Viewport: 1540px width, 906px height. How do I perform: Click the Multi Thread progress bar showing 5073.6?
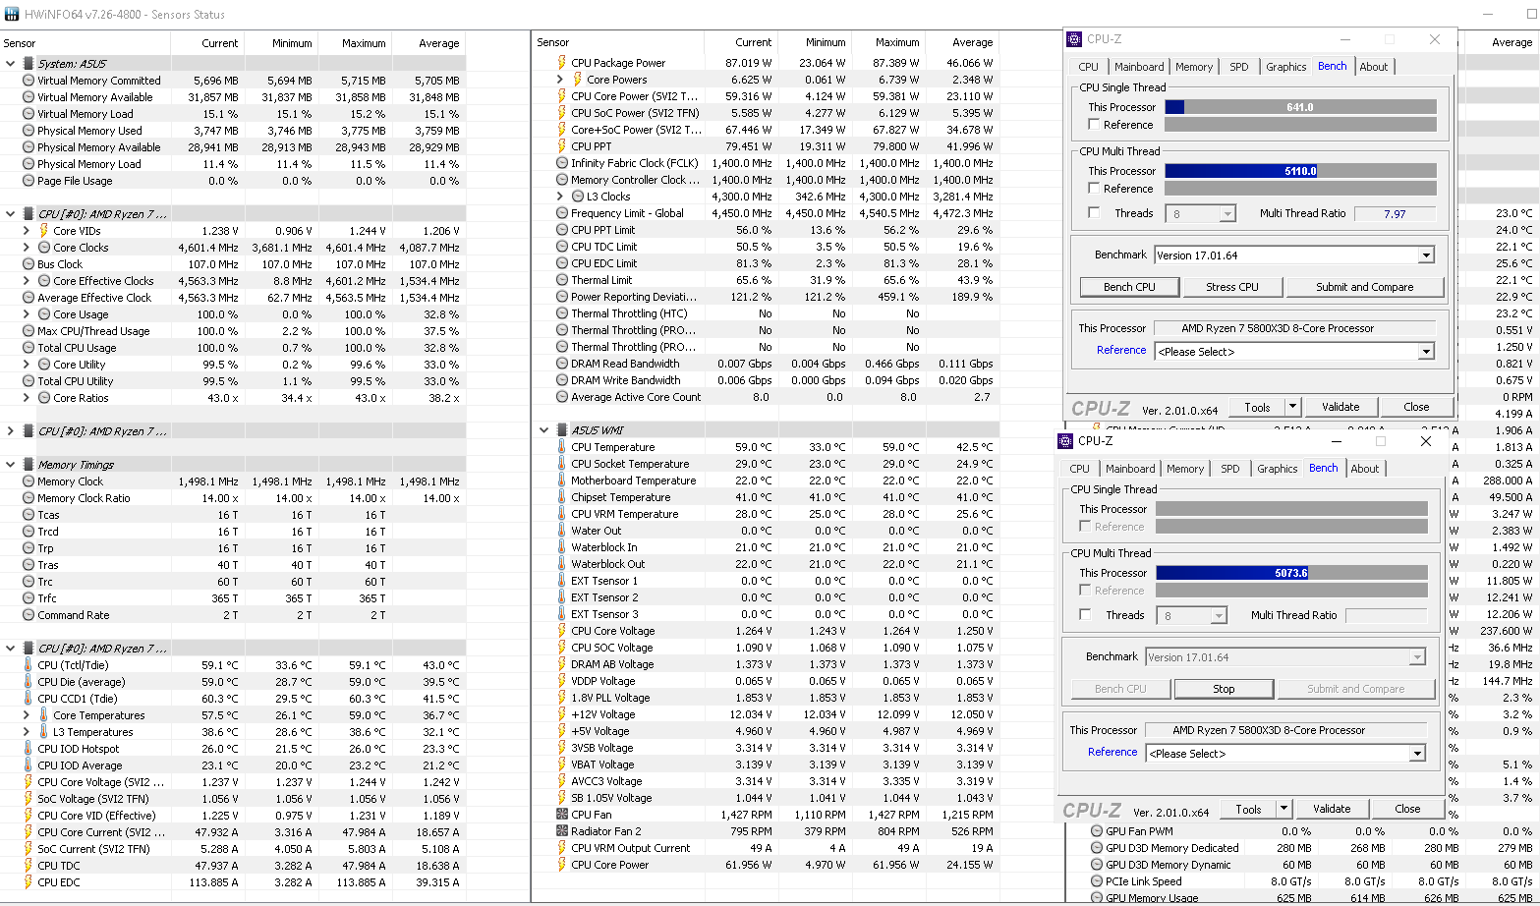pyautogui.click(x=1291, y=573)
